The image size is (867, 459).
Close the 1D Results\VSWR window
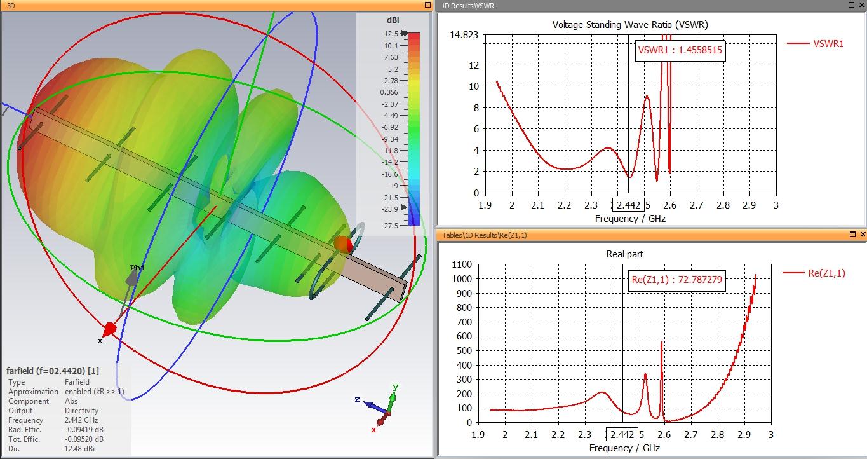(863, 5)
